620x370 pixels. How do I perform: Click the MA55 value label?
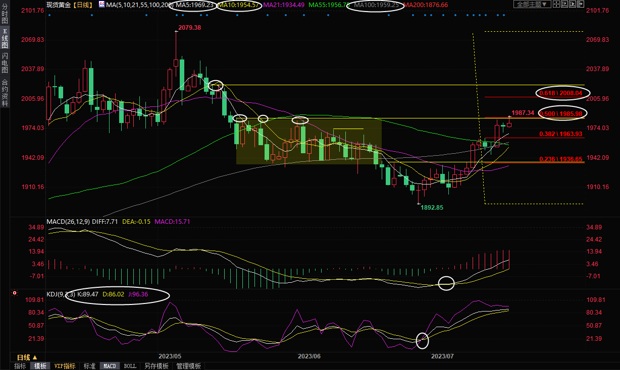330,5
